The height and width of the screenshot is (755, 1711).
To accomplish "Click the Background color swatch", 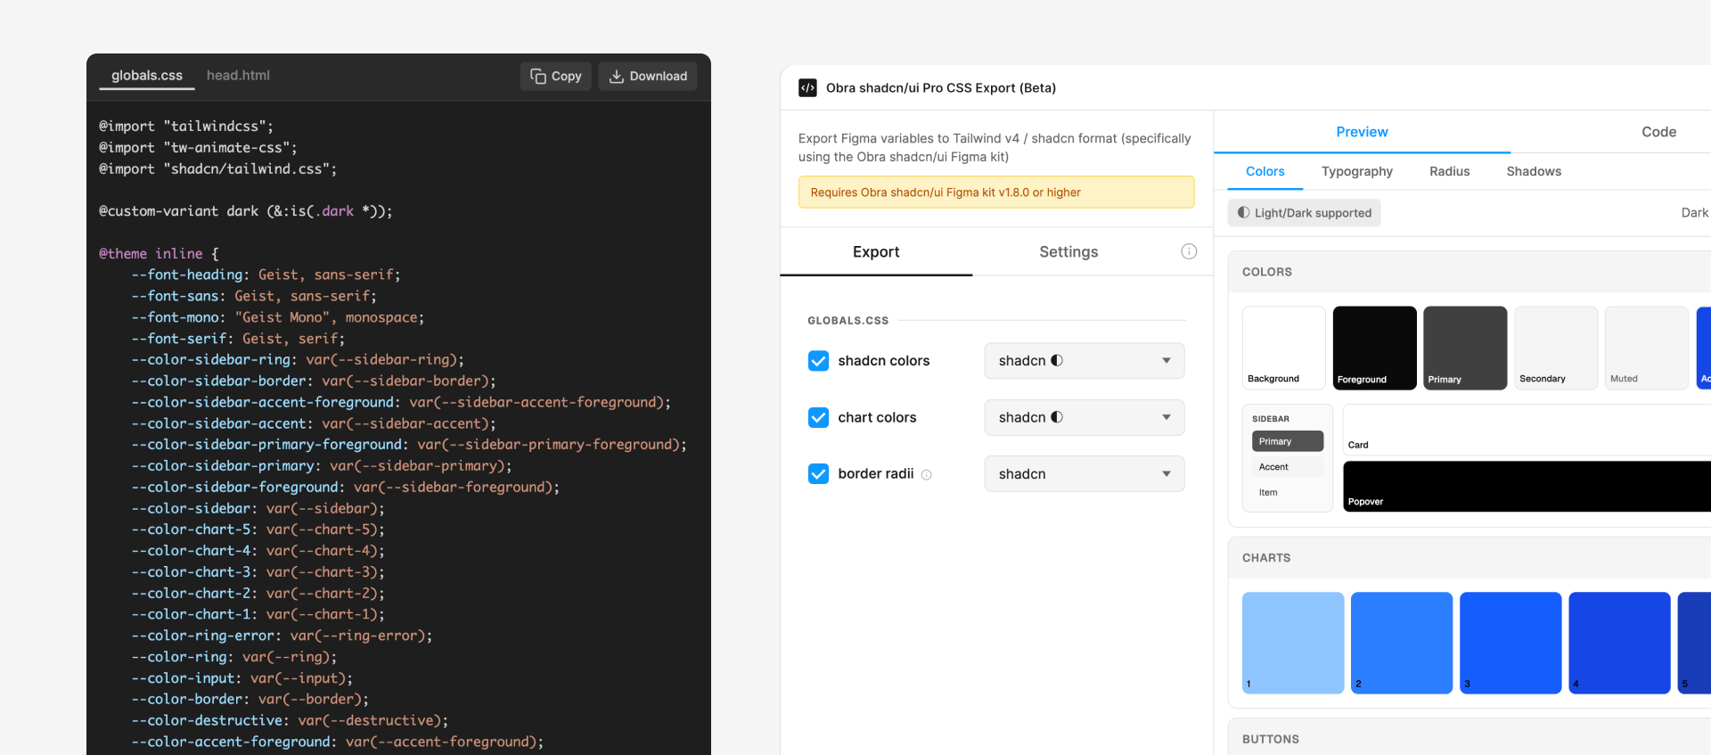I will (x=1284, y=348).
